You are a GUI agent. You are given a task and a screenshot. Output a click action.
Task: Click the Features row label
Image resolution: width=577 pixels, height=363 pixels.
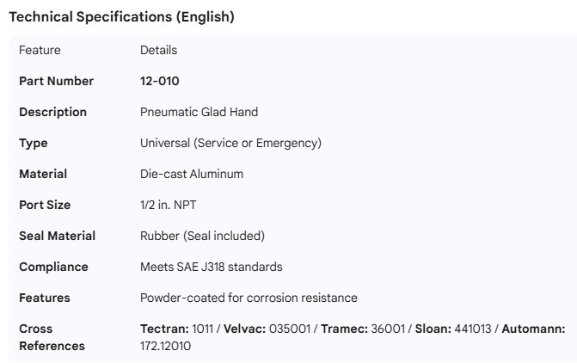tap(45, 298)
